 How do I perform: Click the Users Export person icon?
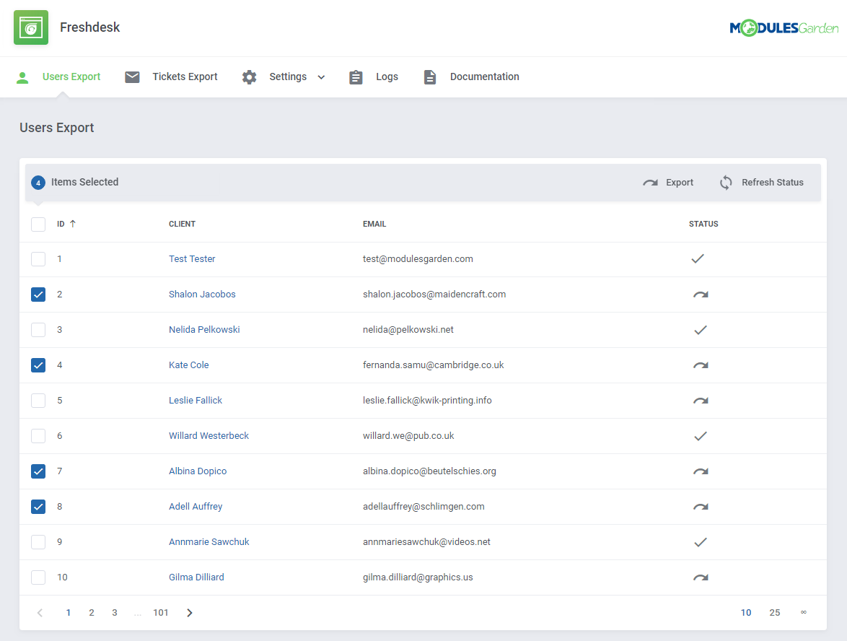pyautogui.click(x=22, y=76)
